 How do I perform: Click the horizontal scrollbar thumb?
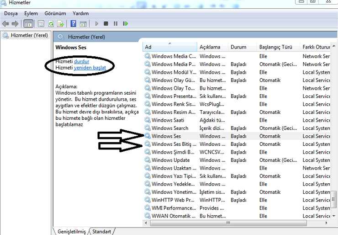[228, 223]
